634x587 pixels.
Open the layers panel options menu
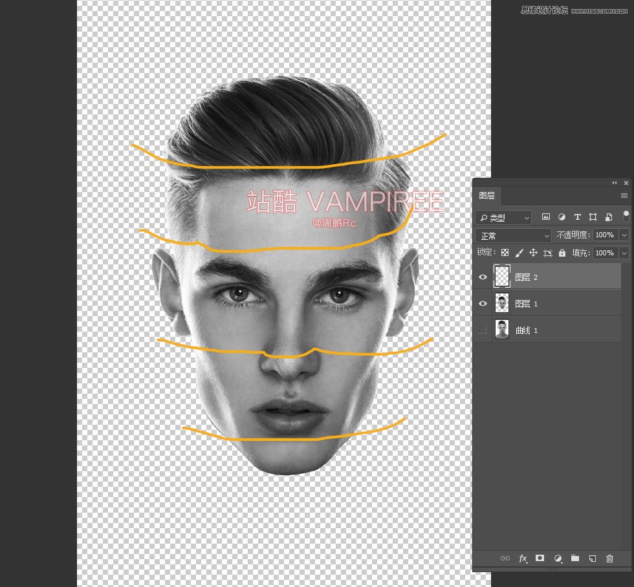coord(624,195)
